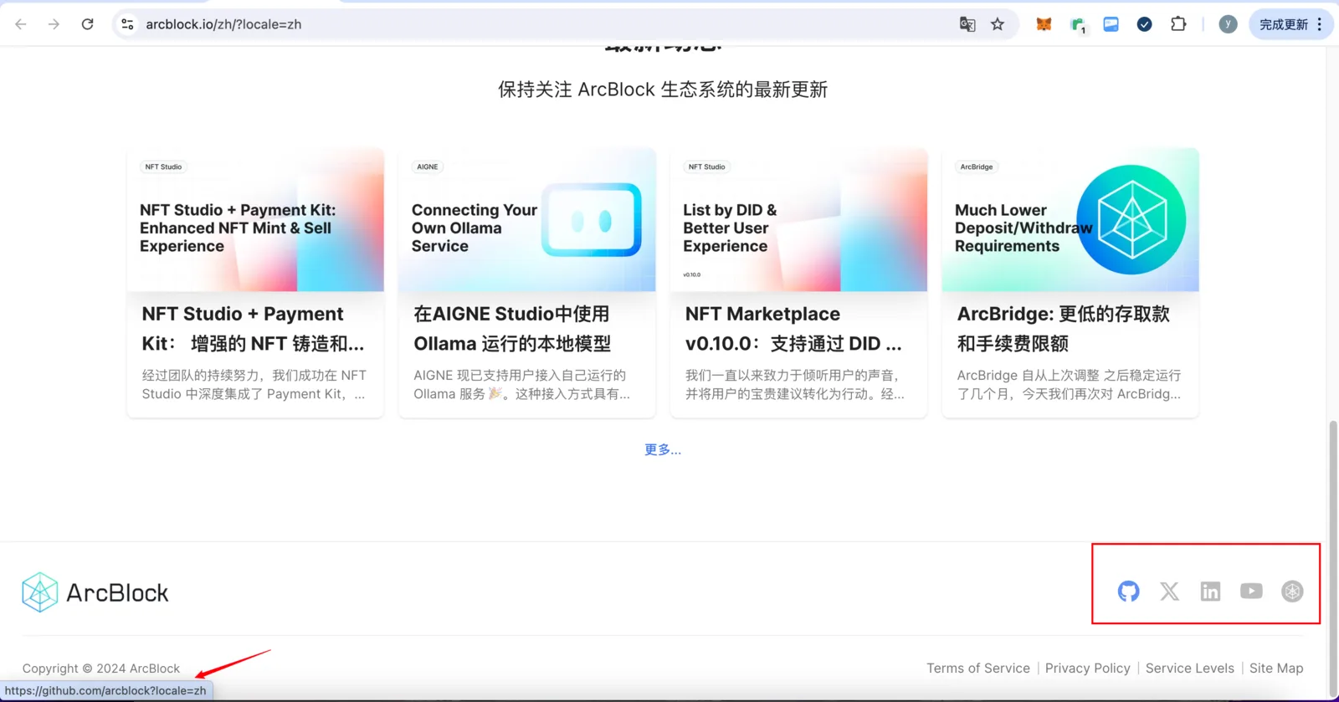Open the Google Translate icon in the address bar
Image resolution: width=1339 pixels, height=702 pixels.
pos(967,24)
